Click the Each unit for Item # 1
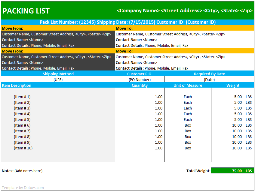Viewport: 255px width, 195px height. (188, 97)
